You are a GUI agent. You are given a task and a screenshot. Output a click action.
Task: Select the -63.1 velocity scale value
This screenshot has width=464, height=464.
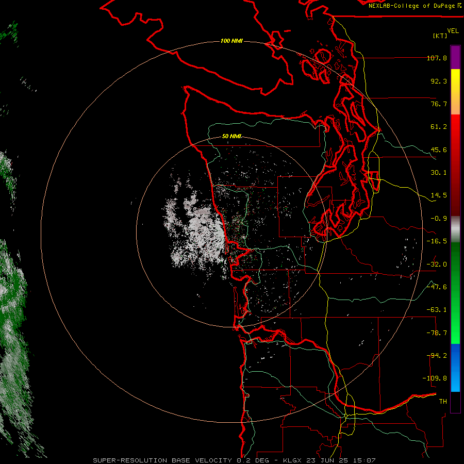coord(437,310)
